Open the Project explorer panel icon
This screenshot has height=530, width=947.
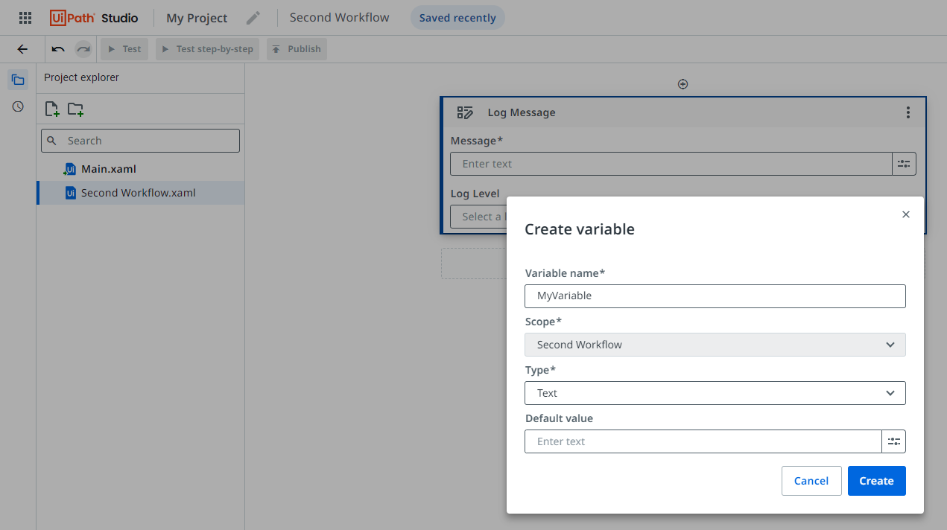pyautogui.click(x=18, y=80)
